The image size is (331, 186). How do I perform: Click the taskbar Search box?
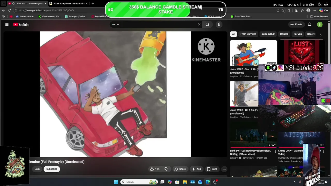pos(139,182)
